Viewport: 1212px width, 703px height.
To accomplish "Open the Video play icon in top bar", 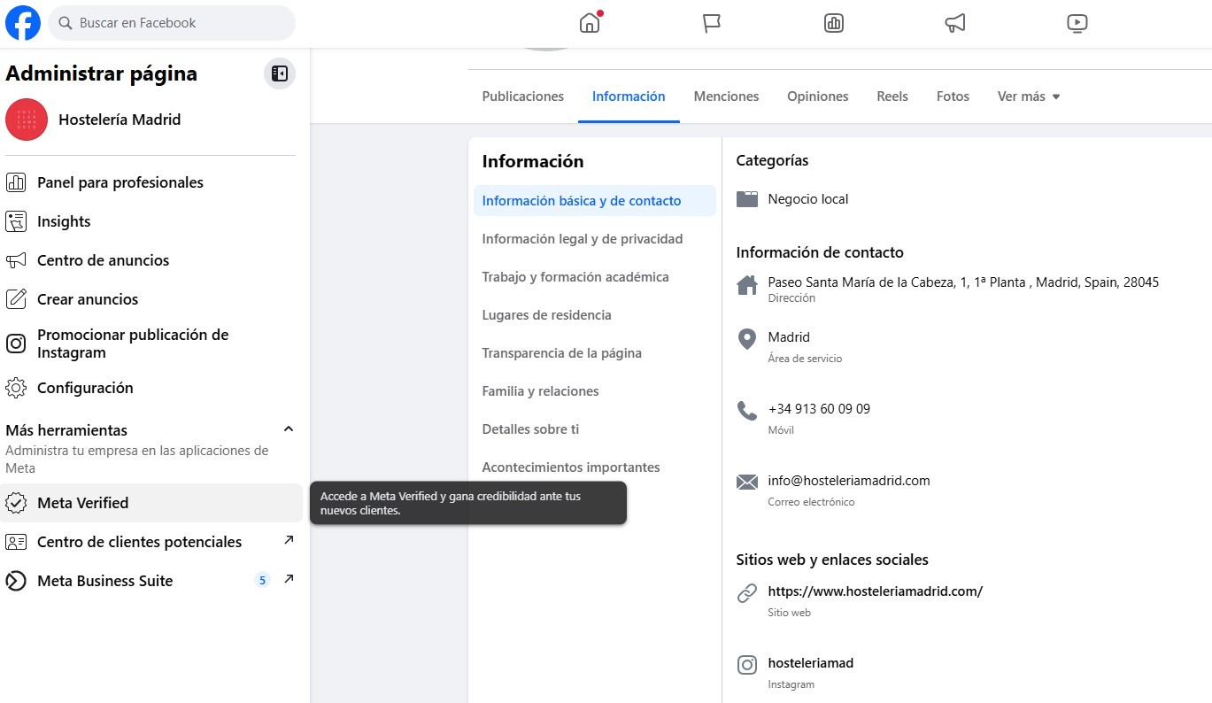I will 1077,23.
